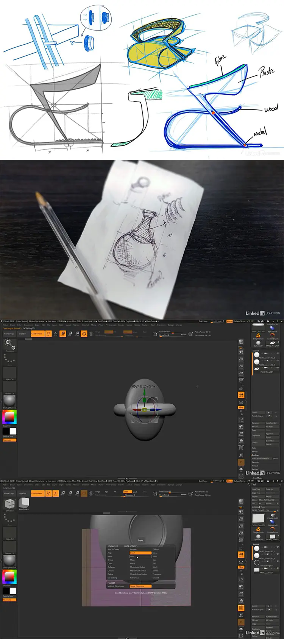Toggle Transp in upper ZBrush right shelf

[241, 456]
